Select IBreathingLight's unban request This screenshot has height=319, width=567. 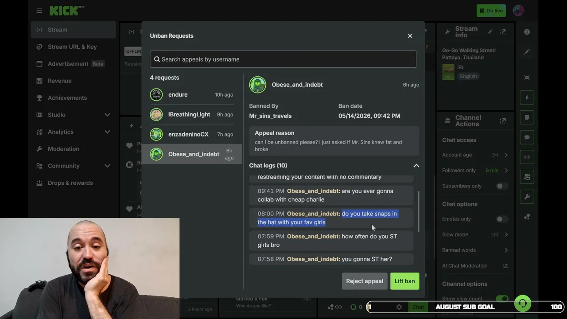pyautogui.click(x=191, y=114)
